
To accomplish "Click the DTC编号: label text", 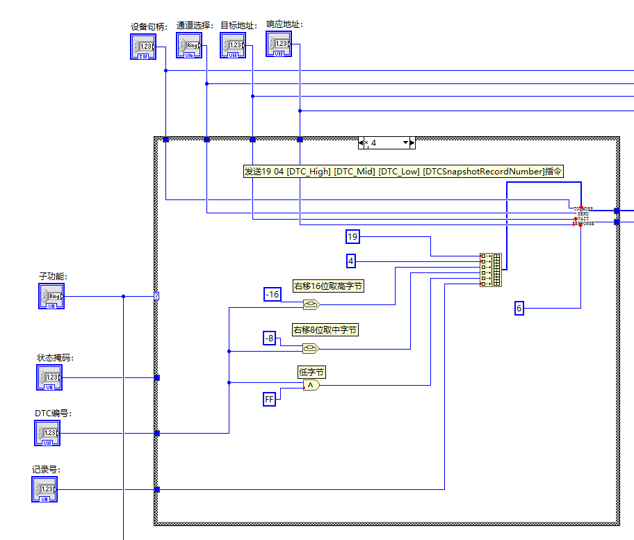I will [53, 413].
